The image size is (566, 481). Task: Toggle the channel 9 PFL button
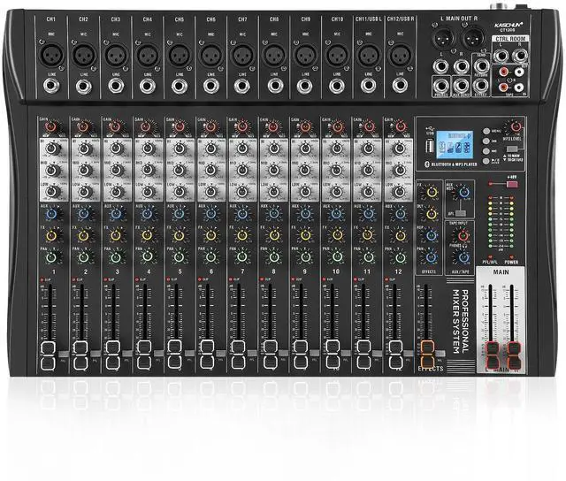(x=316, y=354)
